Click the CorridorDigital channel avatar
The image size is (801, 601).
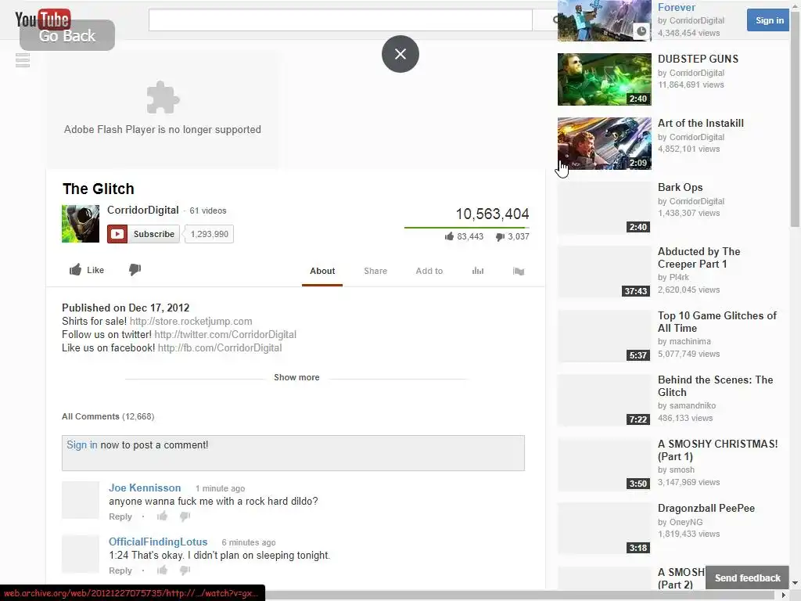point(81,224)
